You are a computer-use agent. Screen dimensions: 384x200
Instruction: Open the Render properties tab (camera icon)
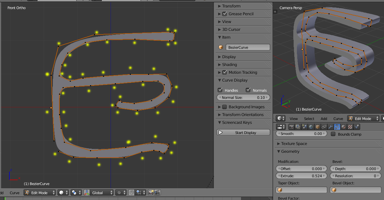292,127
